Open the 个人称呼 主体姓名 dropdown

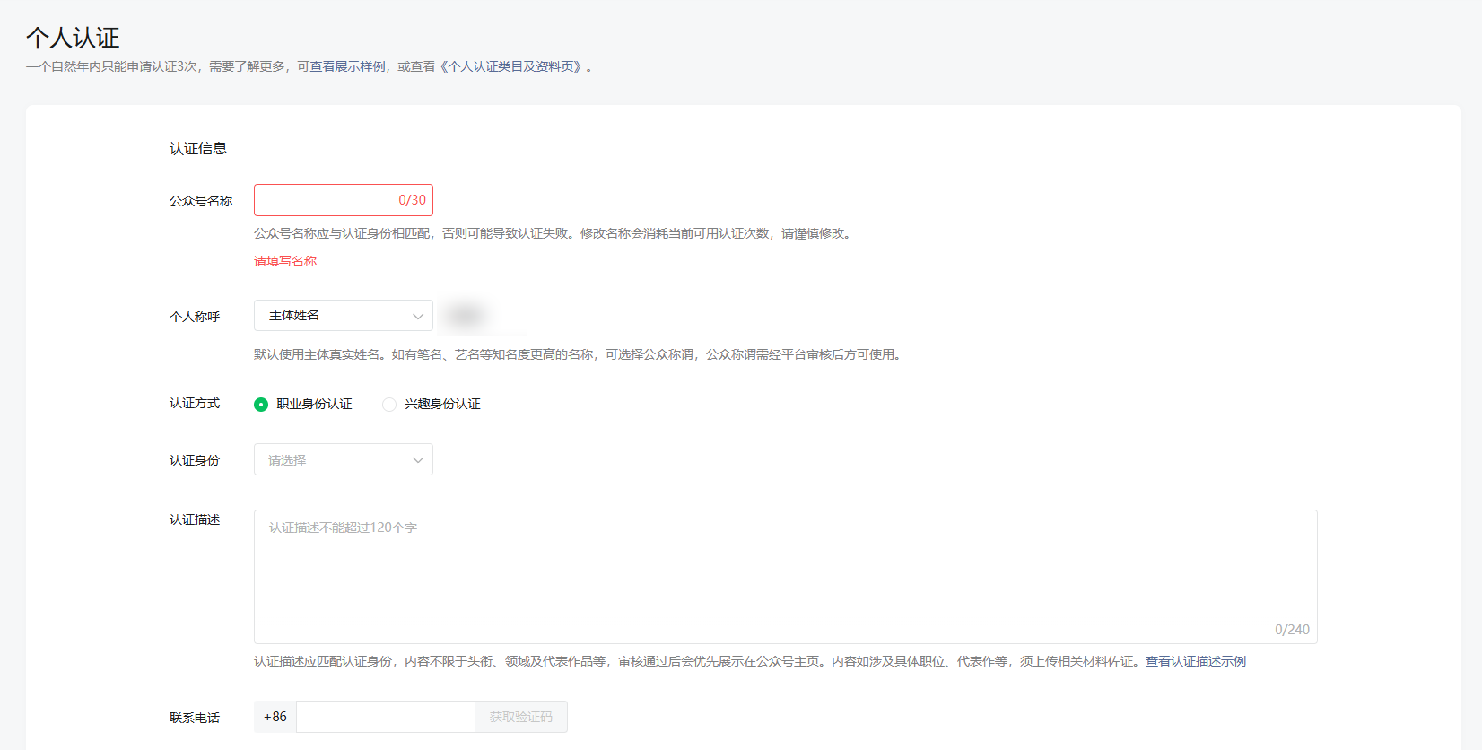pos(343,316)
